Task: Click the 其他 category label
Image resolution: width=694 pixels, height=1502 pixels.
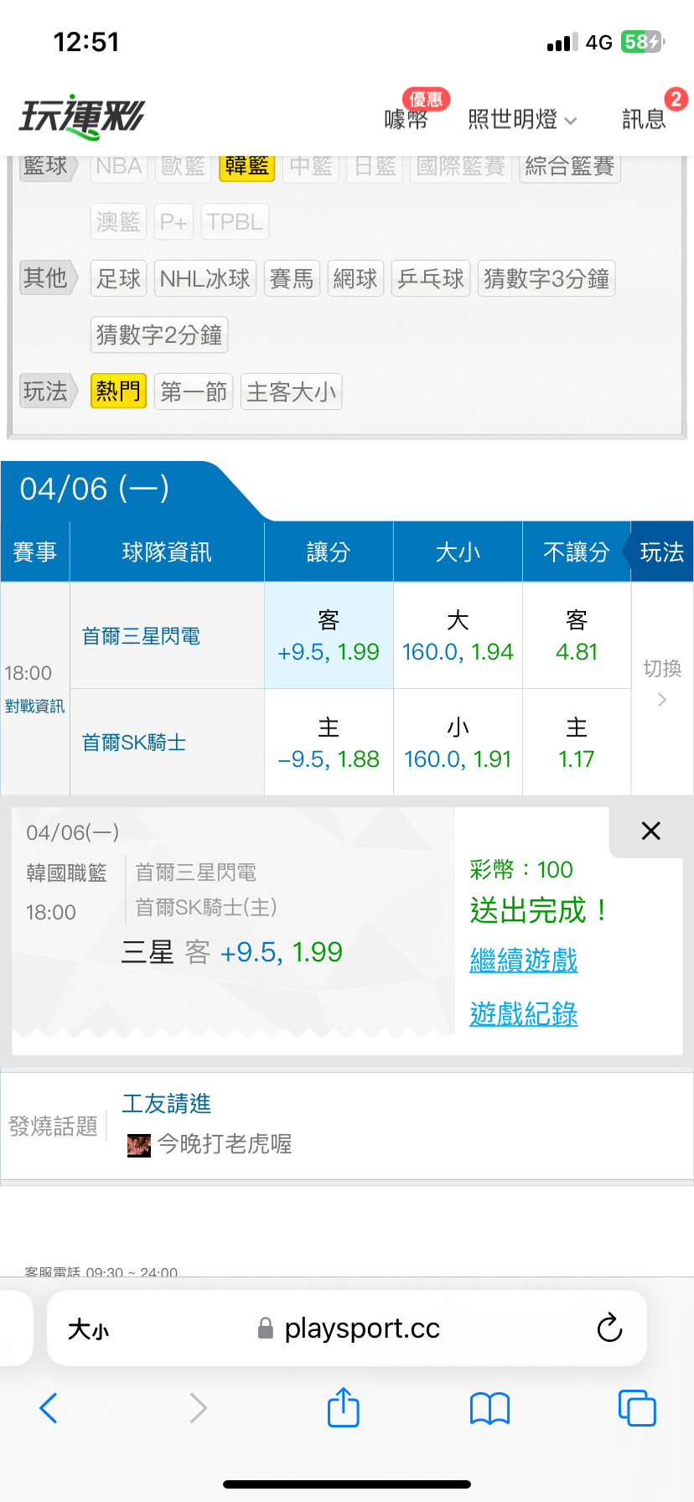Action: point(48,278)
